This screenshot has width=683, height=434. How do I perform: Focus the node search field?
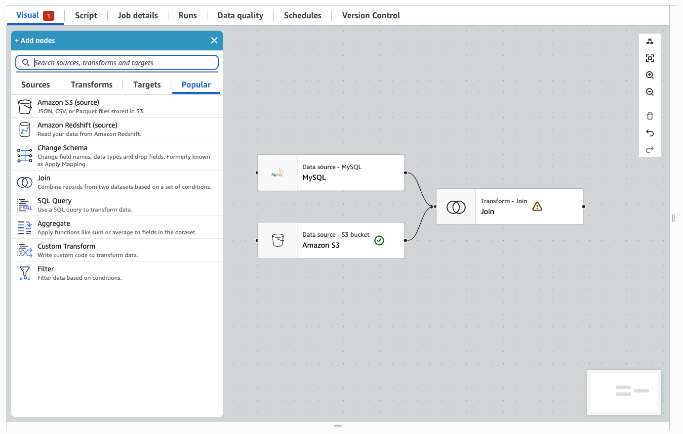pos(123,63)
